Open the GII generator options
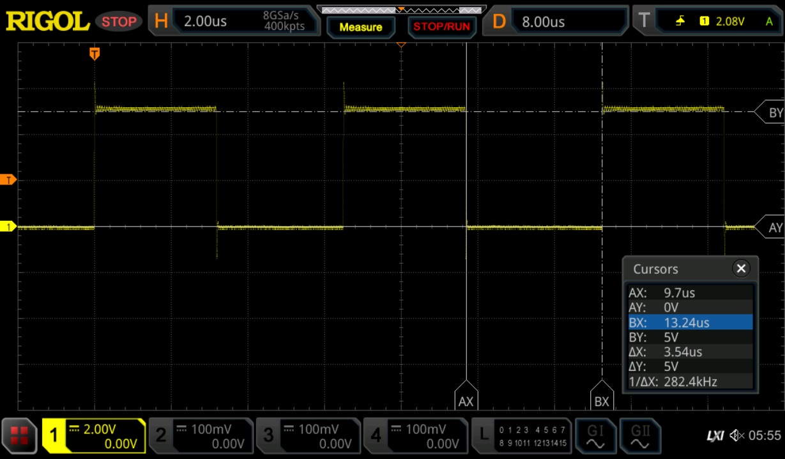This screenshot has height=459, width=785. 640,436
